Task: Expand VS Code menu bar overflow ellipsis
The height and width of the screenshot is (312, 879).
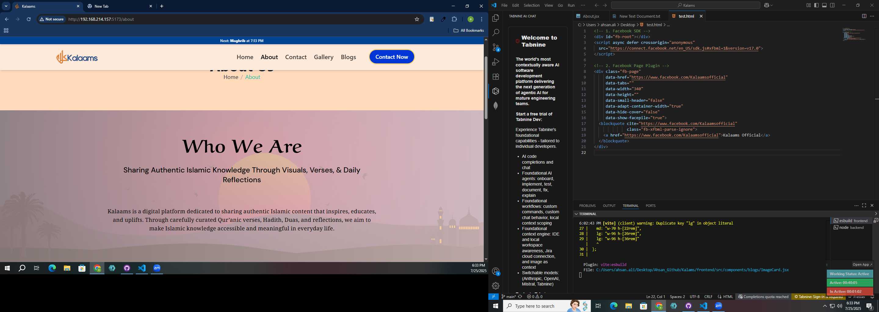Action: [583, 5]
